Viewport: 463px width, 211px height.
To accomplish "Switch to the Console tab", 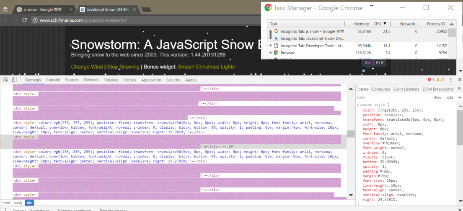I will [x=53, y=80].
